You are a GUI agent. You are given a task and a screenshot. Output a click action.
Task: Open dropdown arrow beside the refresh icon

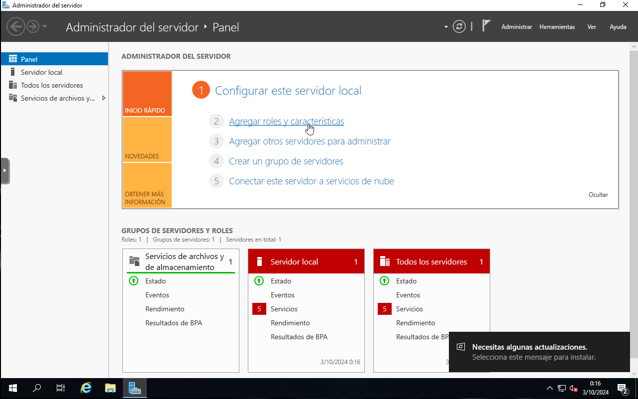click(x=446, y=27)
